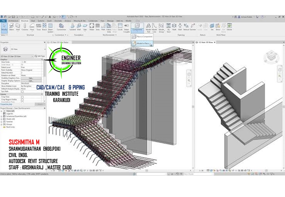
Task: Close the Project Browser panel
Action: point(45,108)
